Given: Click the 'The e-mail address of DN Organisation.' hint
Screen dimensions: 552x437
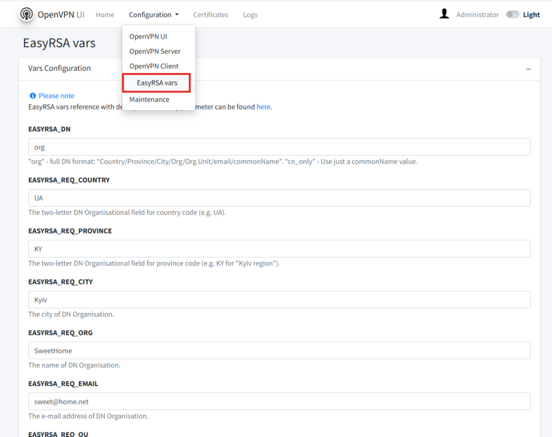Looking at the screenshot, I should coord(88,416).
